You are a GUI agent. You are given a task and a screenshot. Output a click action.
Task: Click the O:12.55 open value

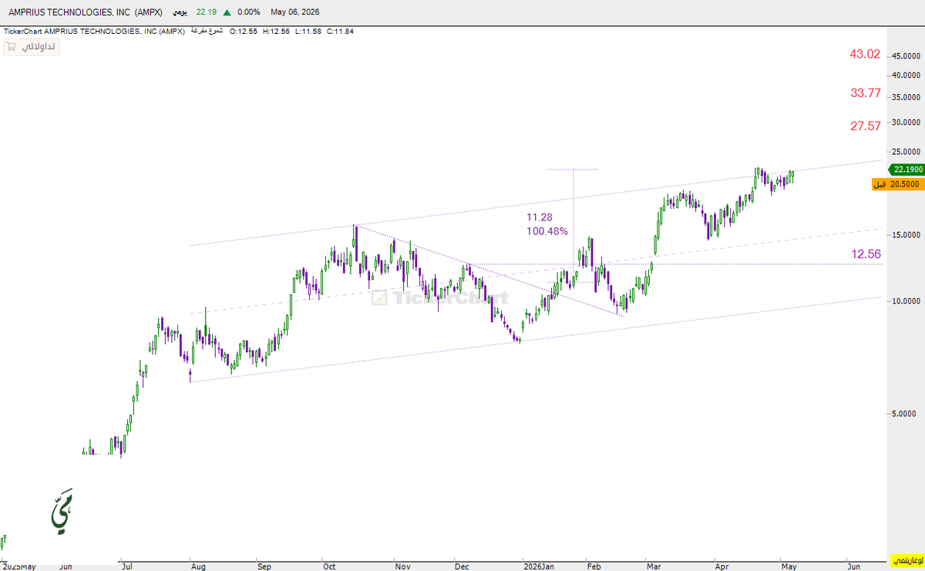click(243, 31)
